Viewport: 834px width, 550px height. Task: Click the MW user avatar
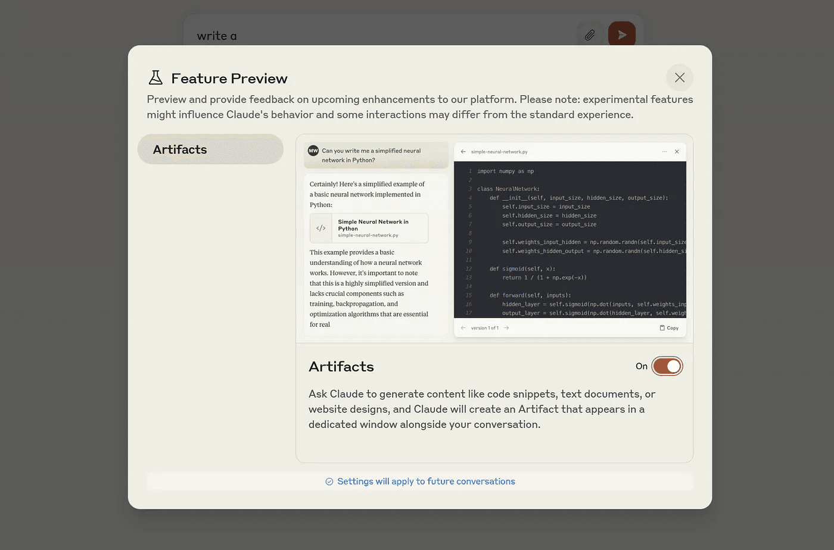[x=313, y=151]
